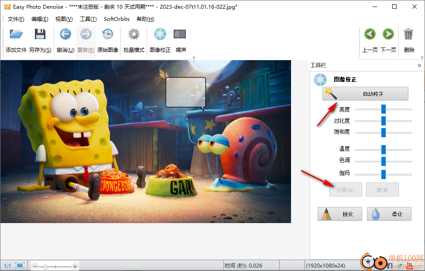Click the 1:1 actual size icon

pos(7,266)
